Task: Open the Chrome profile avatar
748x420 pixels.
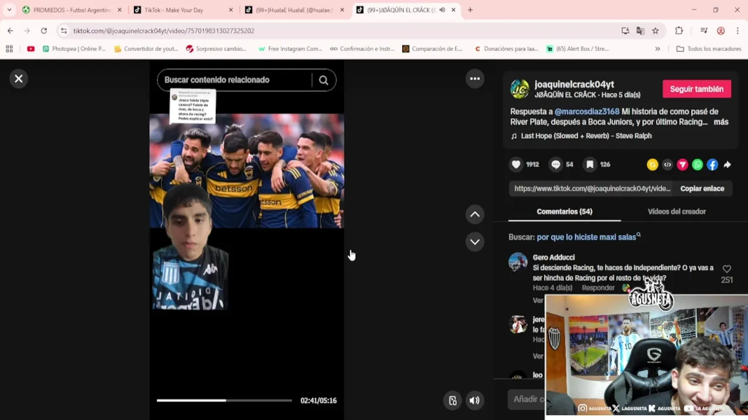Action: 721,31
